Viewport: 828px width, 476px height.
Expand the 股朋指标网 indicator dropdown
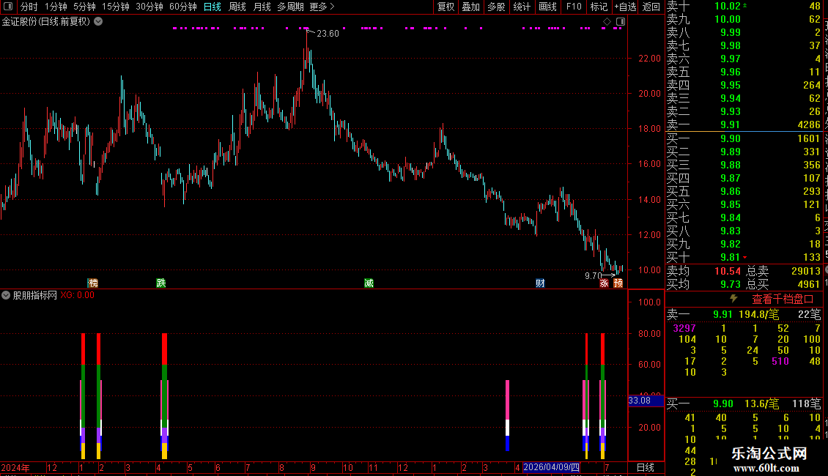coord(6,295)
